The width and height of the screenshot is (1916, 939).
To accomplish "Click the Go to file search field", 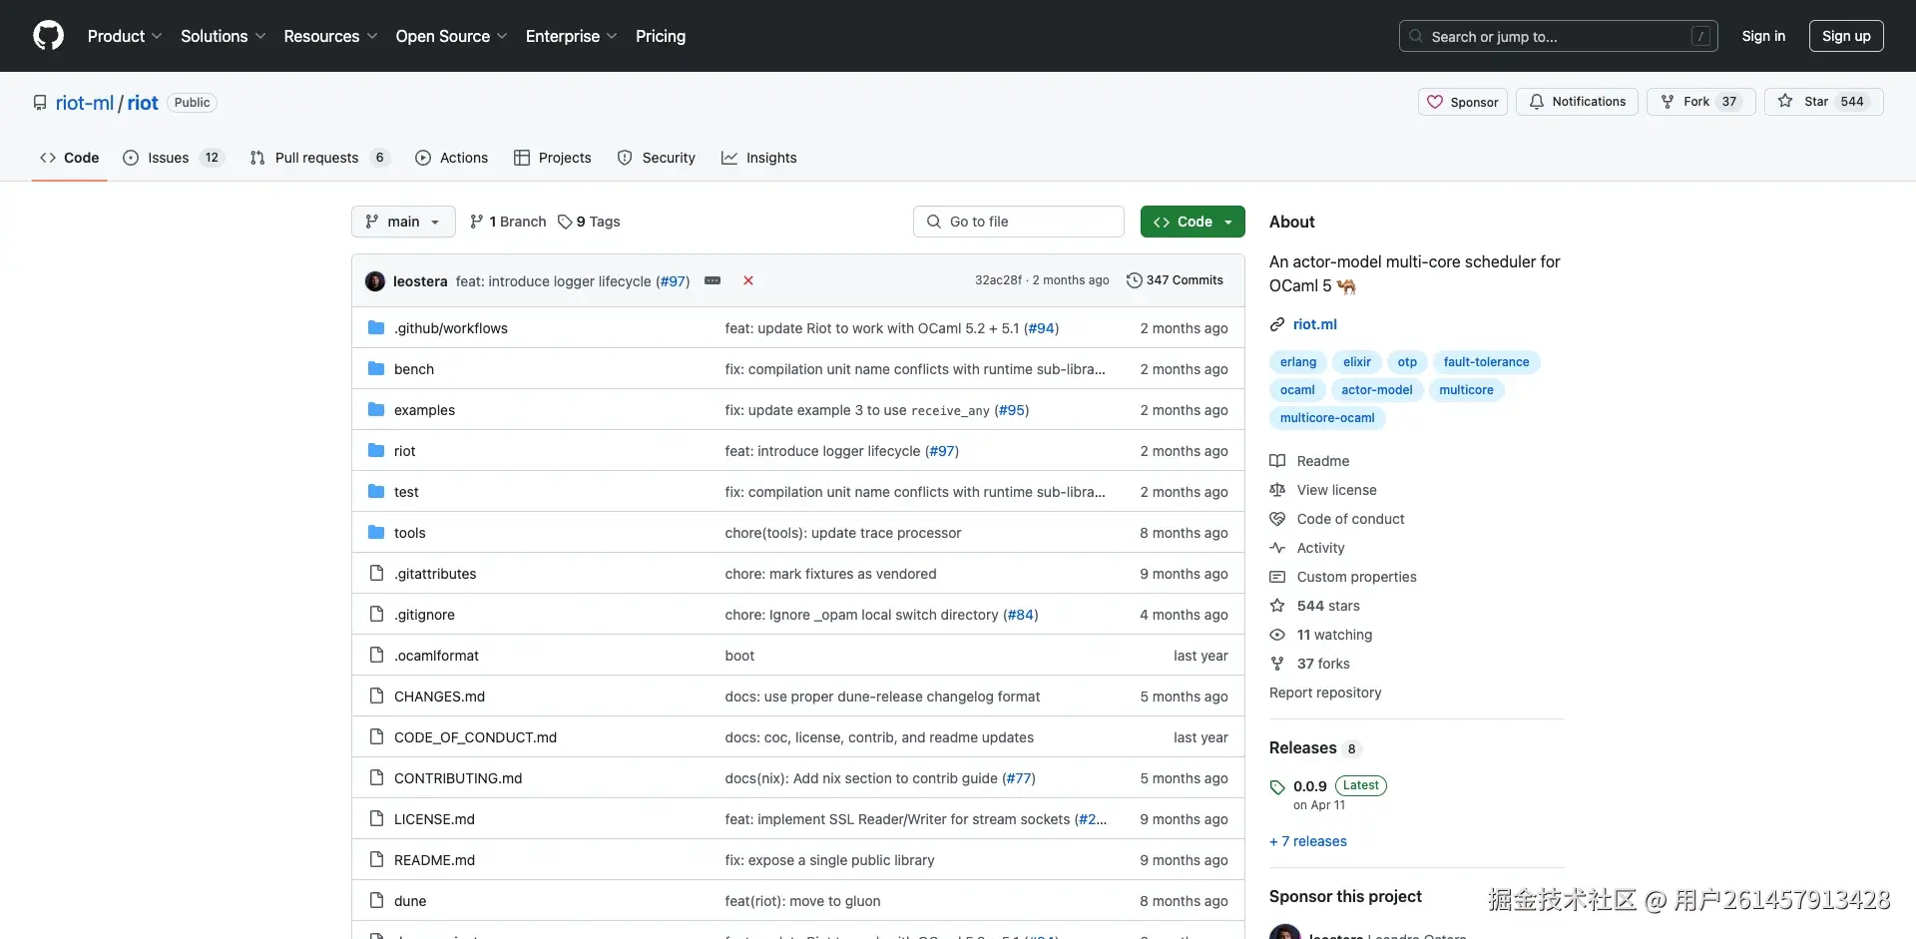I will tap(1019, 222).
